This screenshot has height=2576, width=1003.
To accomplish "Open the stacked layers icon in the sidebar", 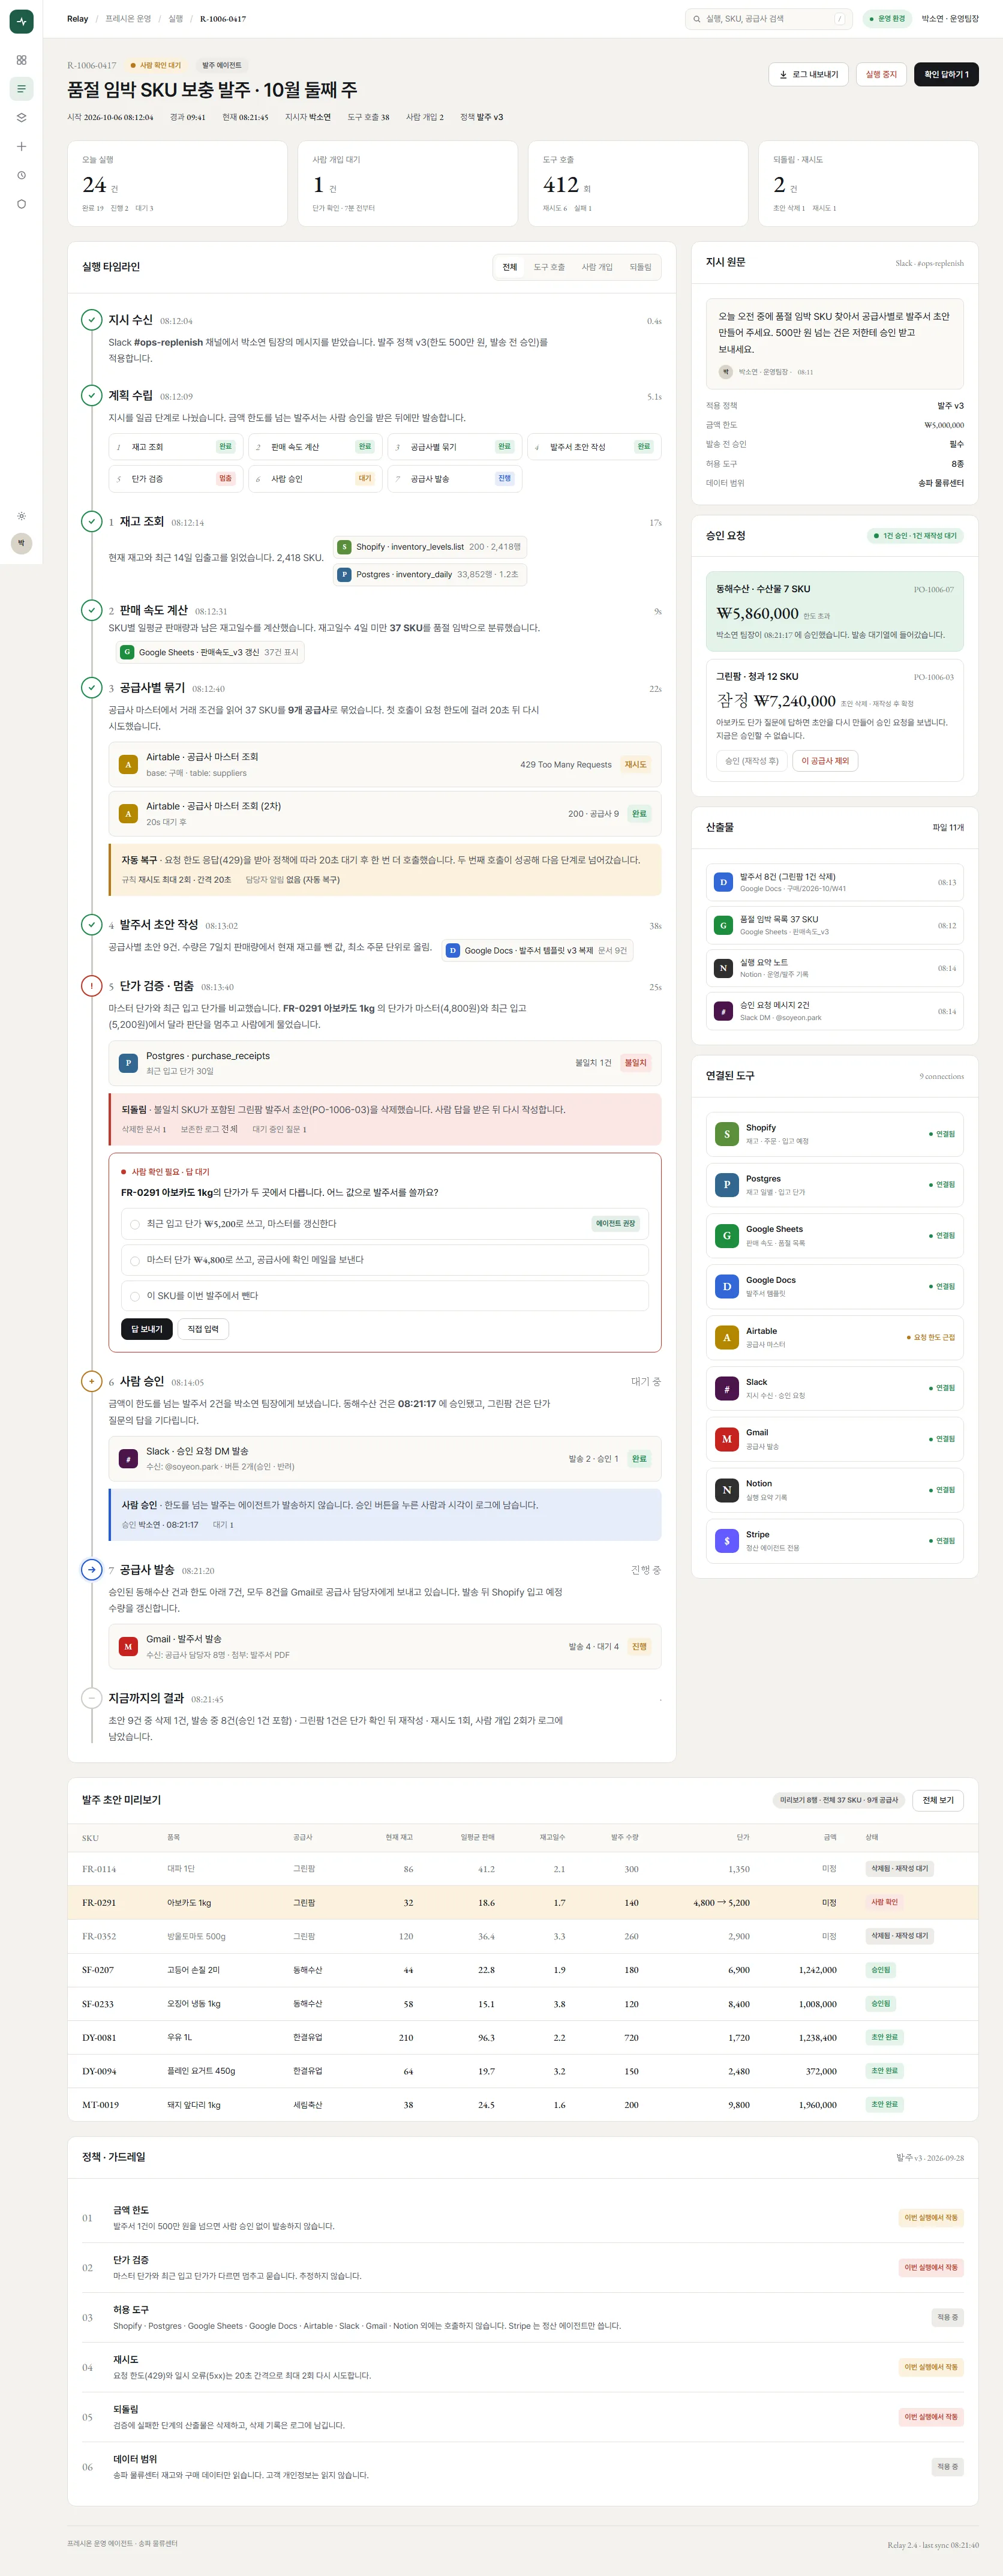I will [x=21, y=117].
